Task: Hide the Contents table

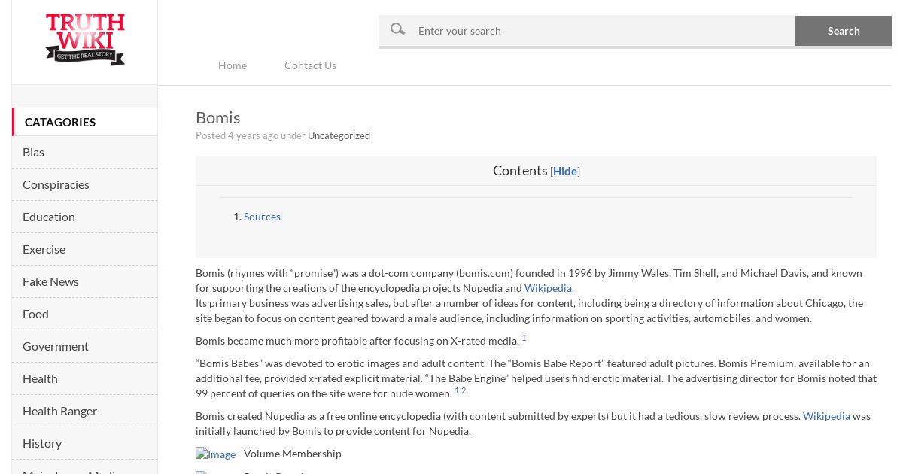Action: tap(565, 172)
